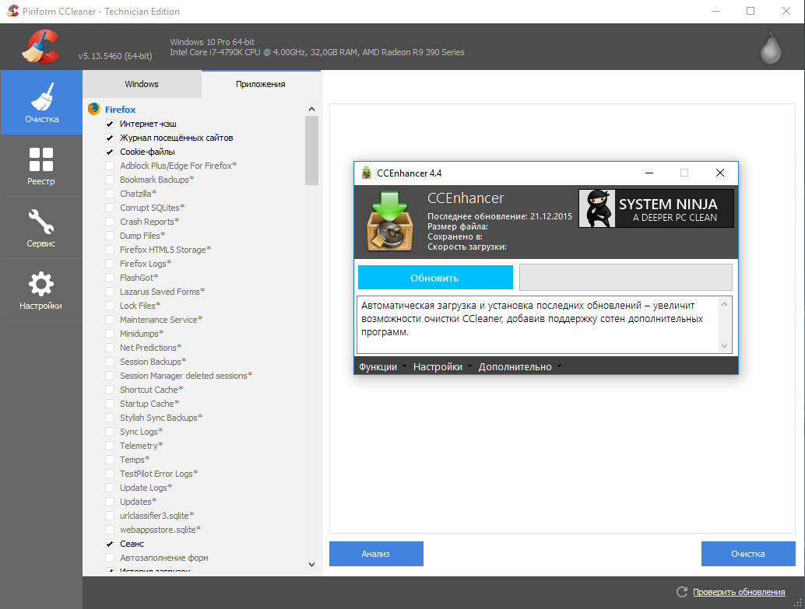Viewport: 805px width, 609px height.
Task: Enable Startup Cache checkbox
Action: point(110,404)
